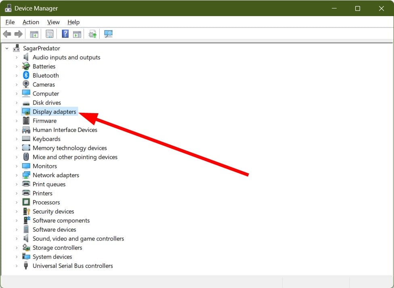This screenshot has width=394, height=288.
Task: Select the Display adapters row label
Action: pyautogui.click(x=54, y=112)
